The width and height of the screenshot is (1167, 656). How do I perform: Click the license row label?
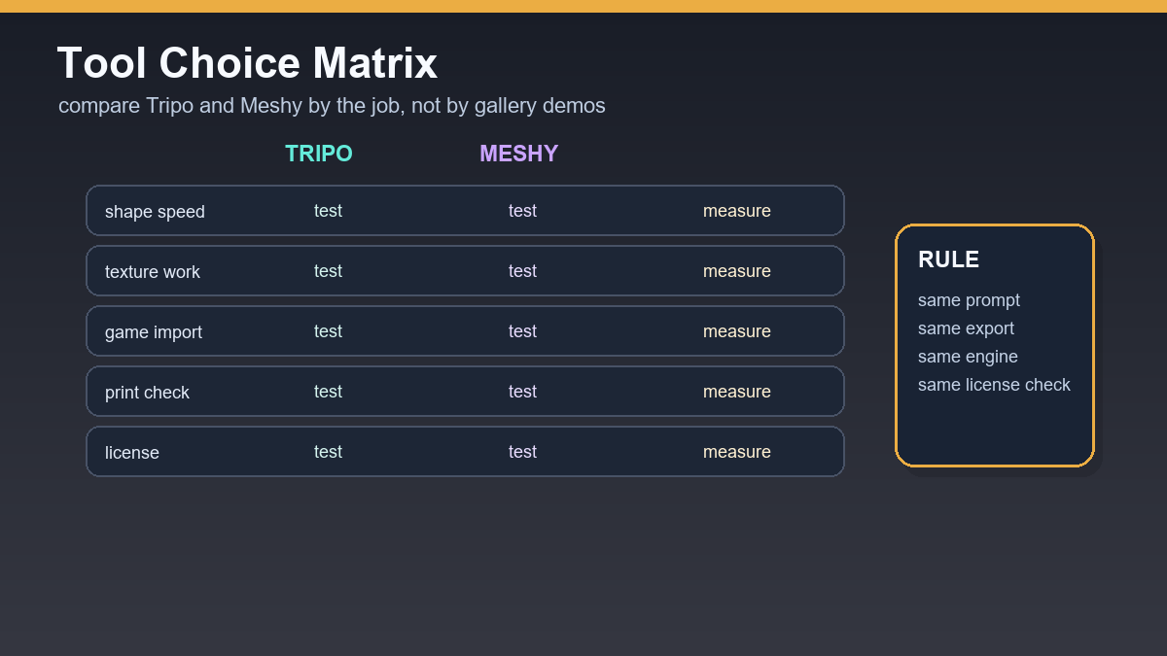[x=132, y=453]
